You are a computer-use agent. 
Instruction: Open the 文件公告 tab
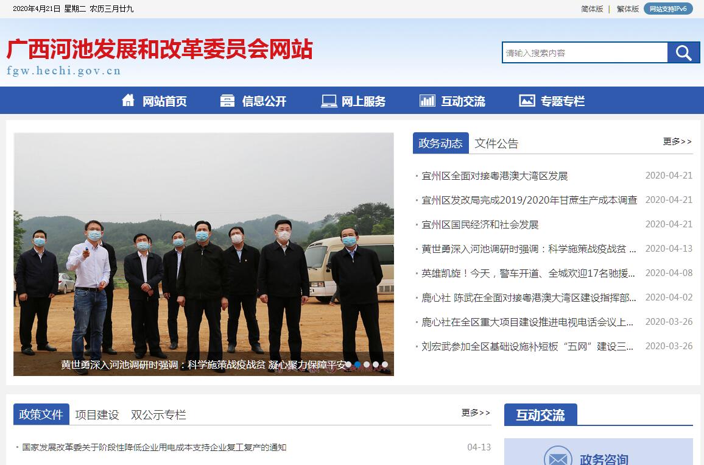point(496,143)
